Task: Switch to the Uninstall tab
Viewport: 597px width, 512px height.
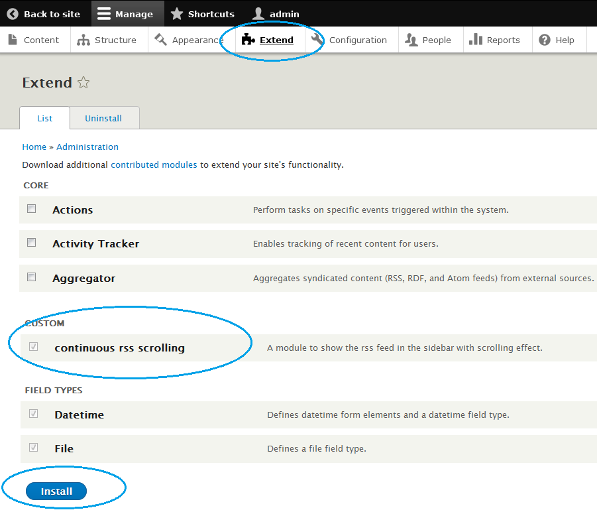Action: (103, 118)
